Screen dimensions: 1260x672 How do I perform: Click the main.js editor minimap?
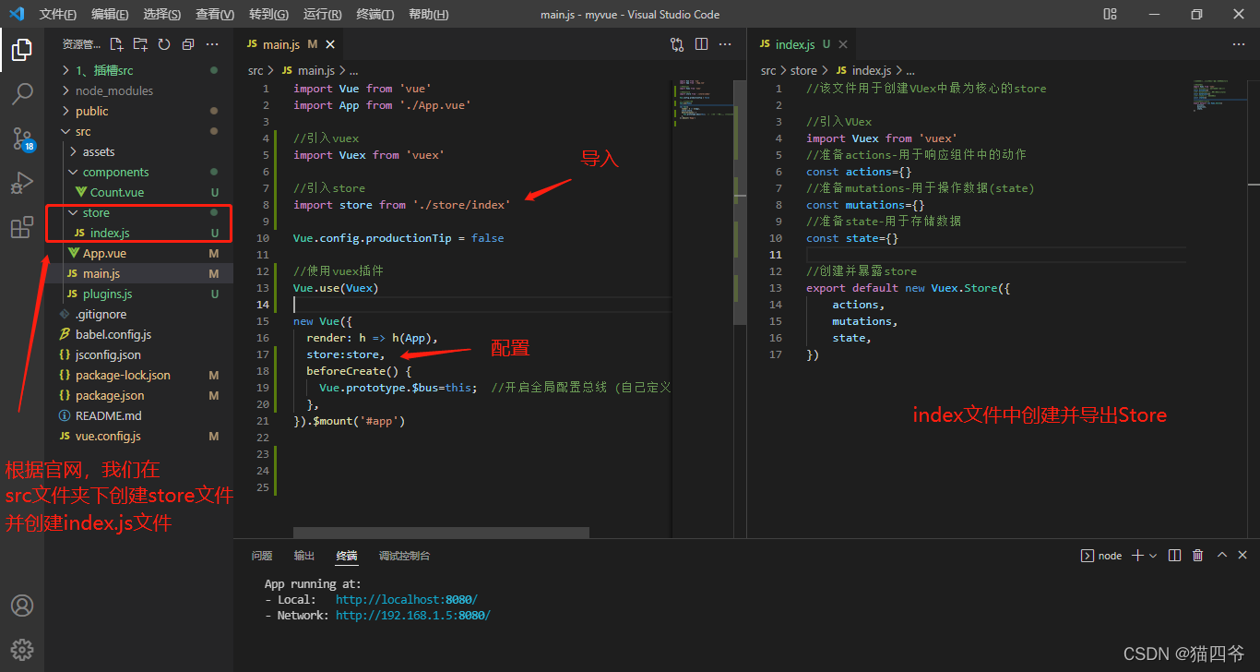click(701, 102)
